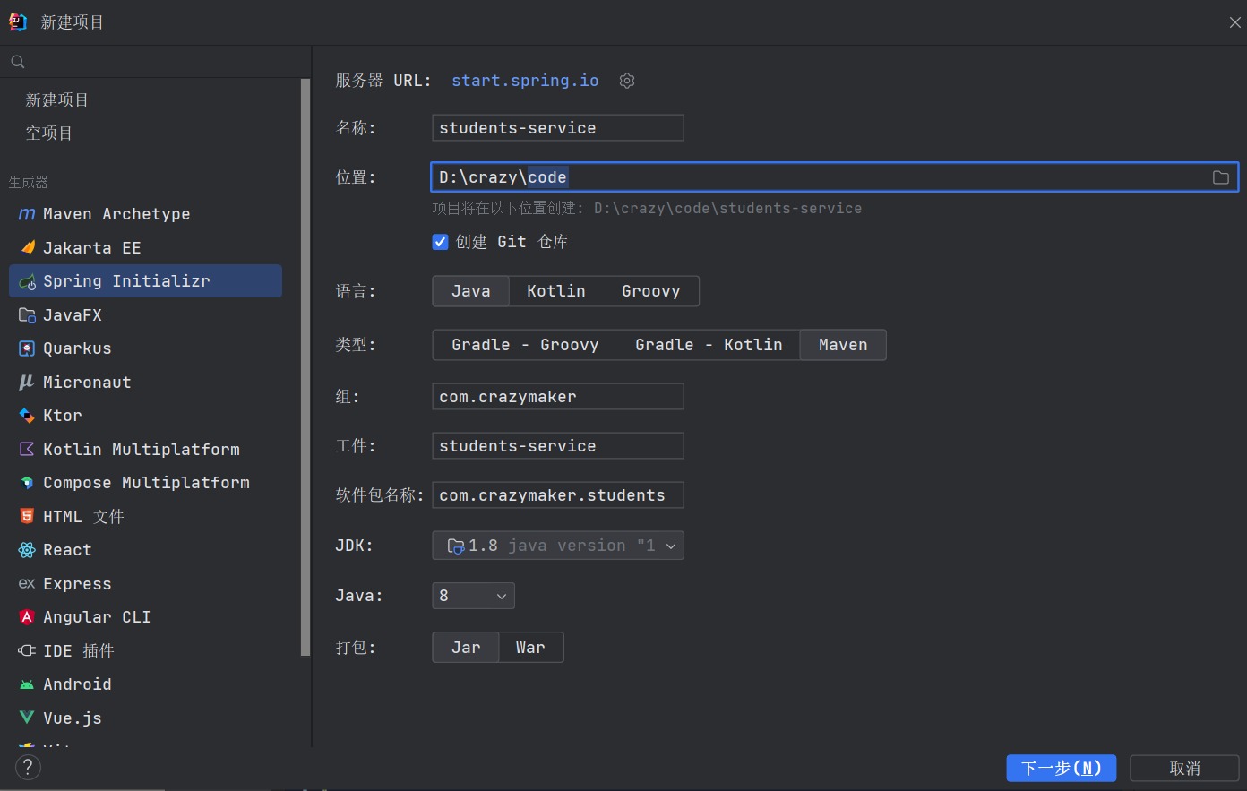Open the JDK 1.8 dropdown
Screen dimensions: 1247x791
point(558,546)
